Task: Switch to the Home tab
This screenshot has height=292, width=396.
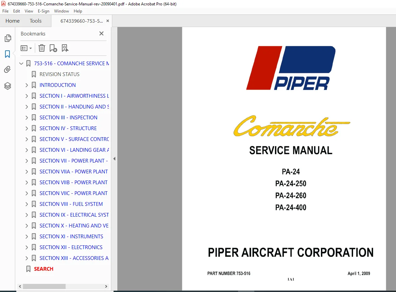Action: 13,21
